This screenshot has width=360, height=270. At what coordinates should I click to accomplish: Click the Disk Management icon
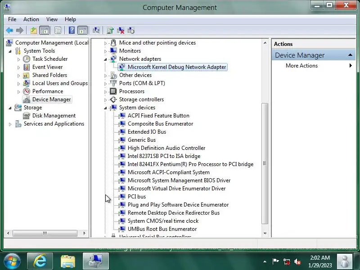(27, 116)
